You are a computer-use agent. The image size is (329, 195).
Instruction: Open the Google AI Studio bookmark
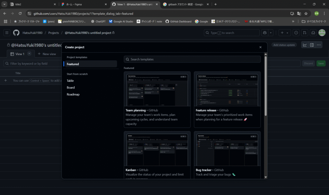point(121,21)
